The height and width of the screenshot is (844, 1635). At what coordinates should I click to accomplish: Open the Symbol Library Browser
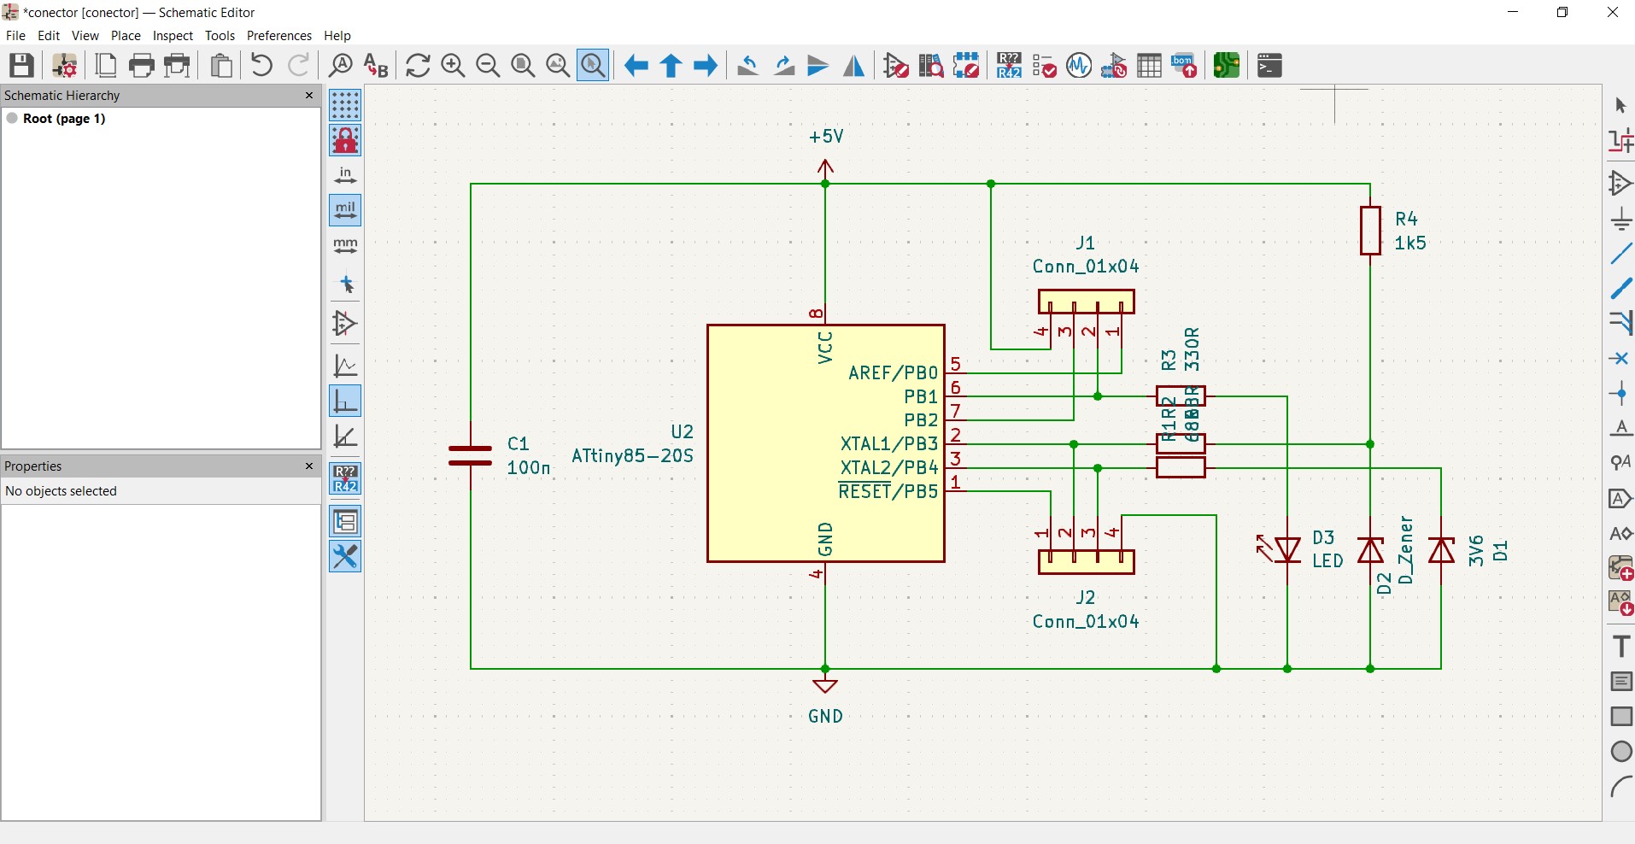931,65
